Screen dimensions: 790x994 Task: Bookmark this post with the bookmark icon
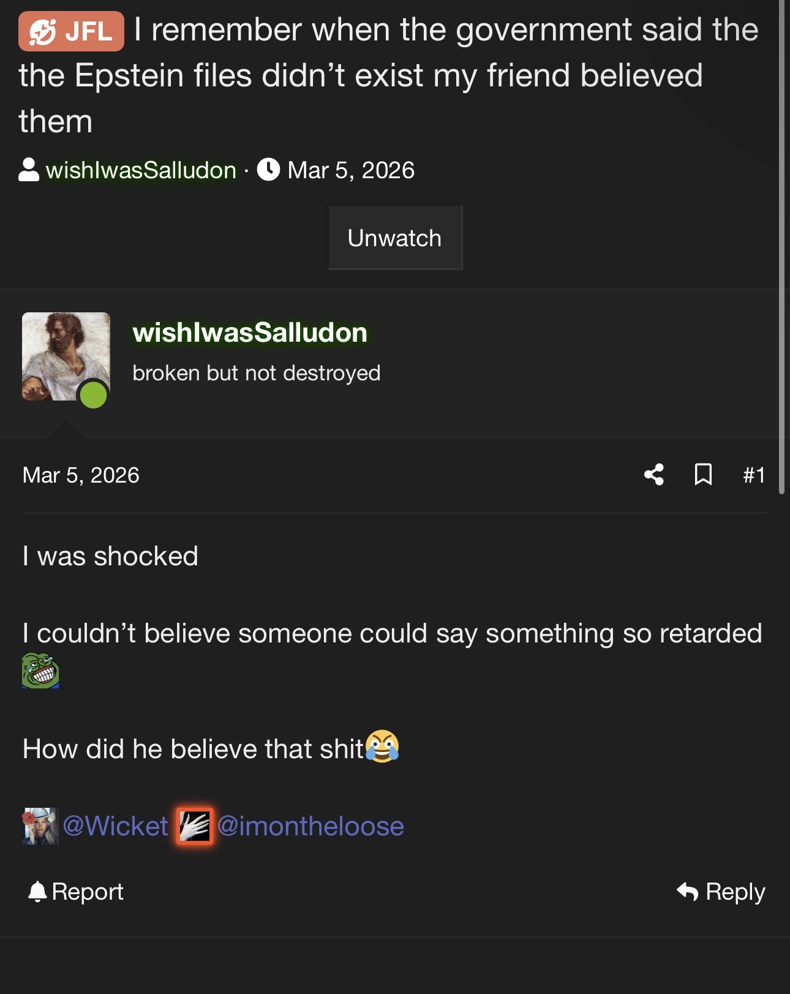tap(703, 475)
